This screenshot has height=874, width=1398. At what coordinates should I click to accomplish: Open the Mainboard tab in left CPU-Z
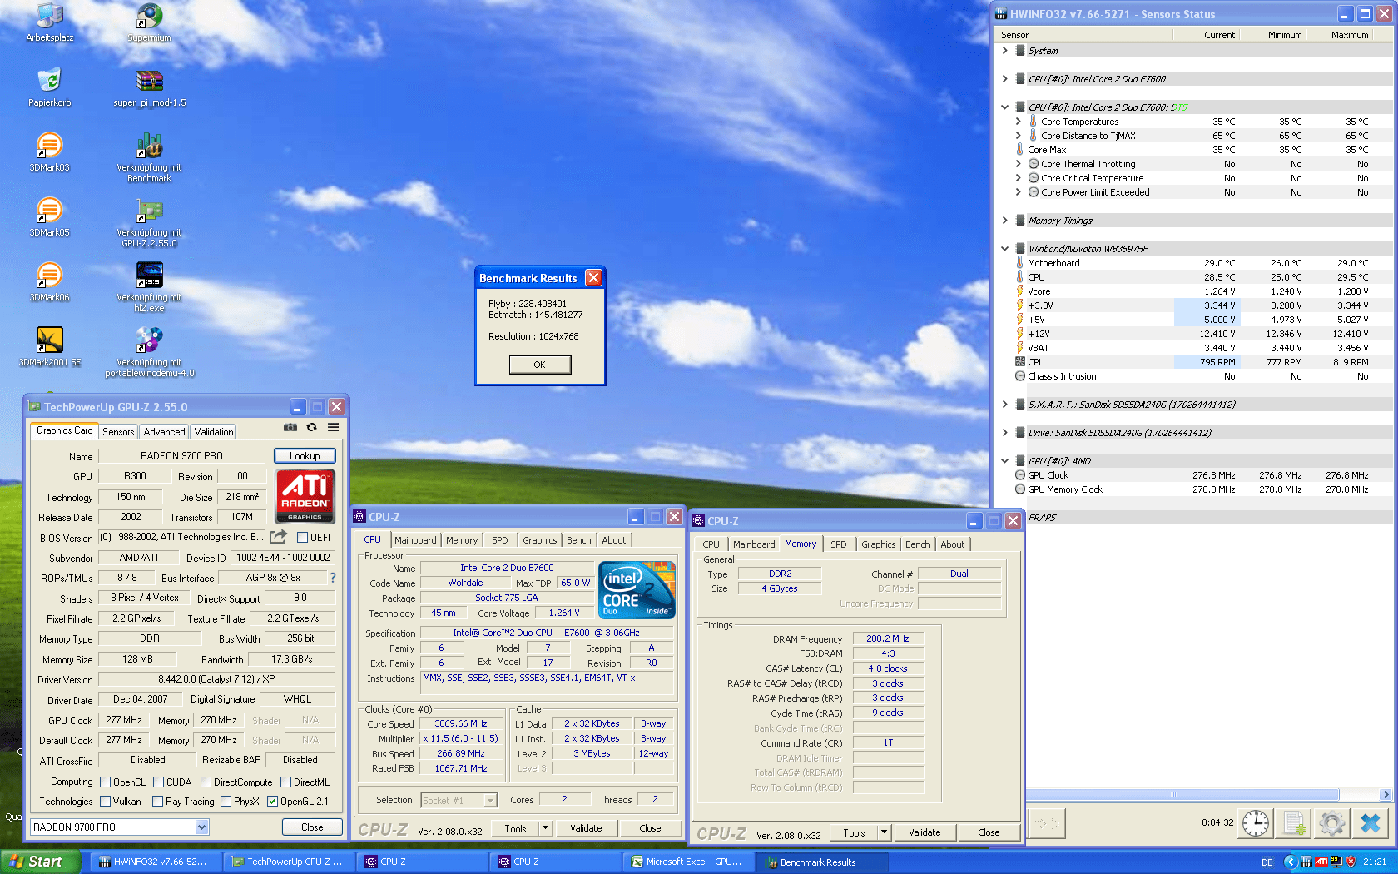(415, 540)
